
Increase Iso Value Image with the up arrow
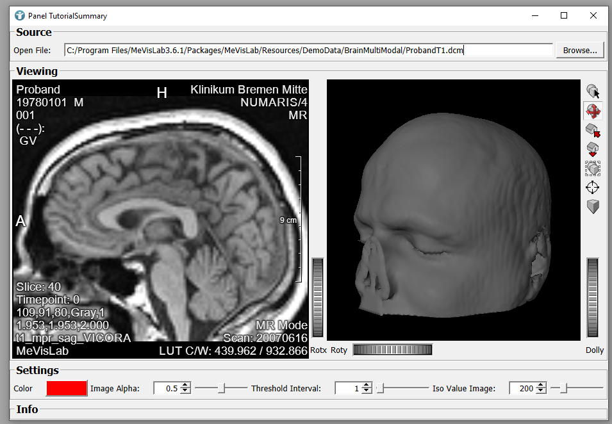(x=541, y=385)
